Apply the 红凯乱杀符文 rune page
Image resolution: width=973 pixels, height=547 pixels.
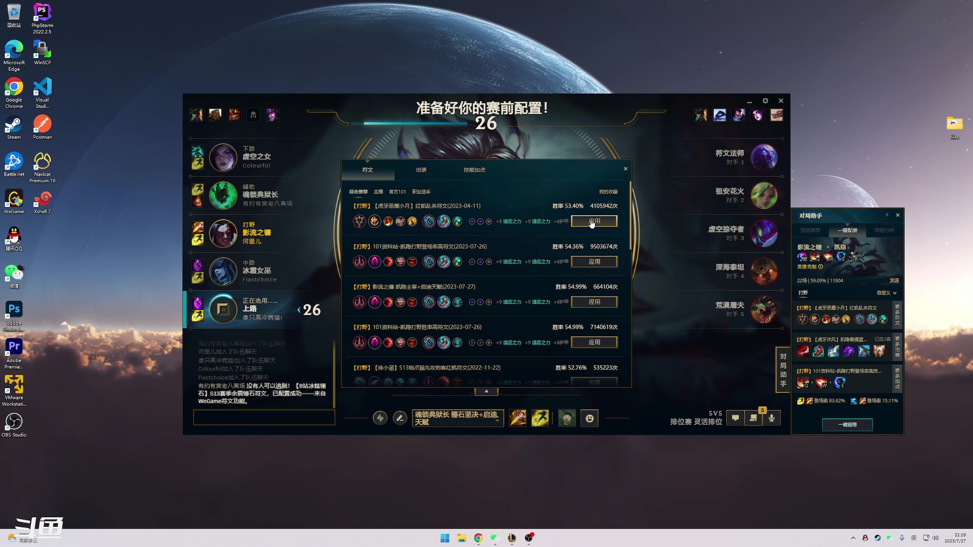(x=594, y=221)
